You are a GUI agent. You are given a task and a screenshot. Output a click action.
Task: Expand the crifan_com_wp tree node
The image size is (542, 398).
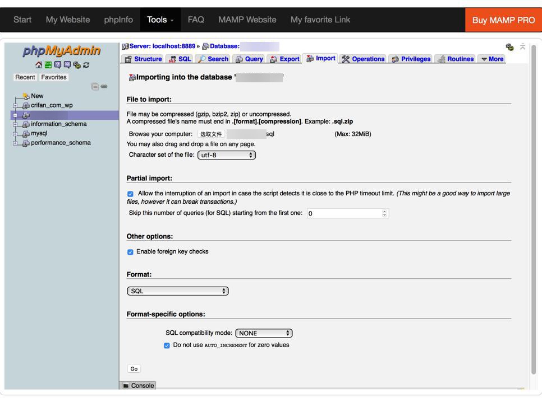(x=15, y=106)
